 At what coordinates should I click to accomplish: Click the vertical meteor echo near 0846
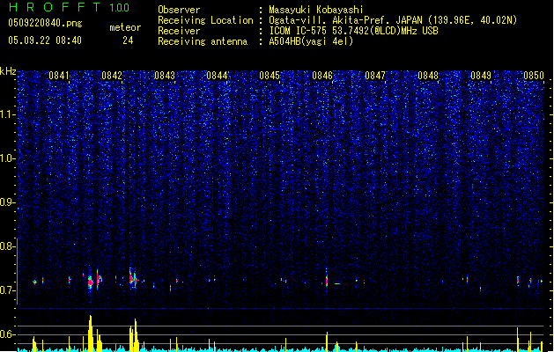click(327, 281)
